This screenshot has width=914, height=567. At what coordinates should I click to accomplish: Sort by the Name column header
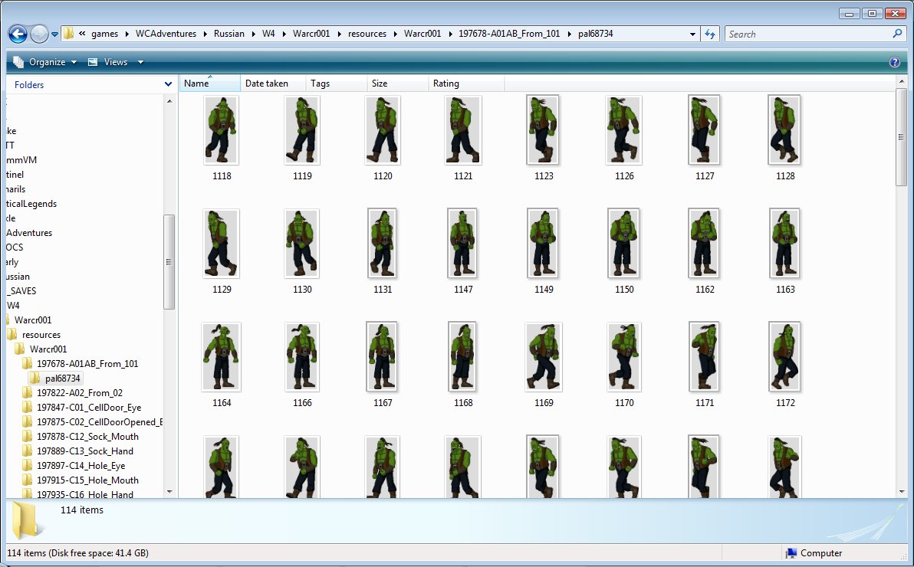(x=210, y=84)
